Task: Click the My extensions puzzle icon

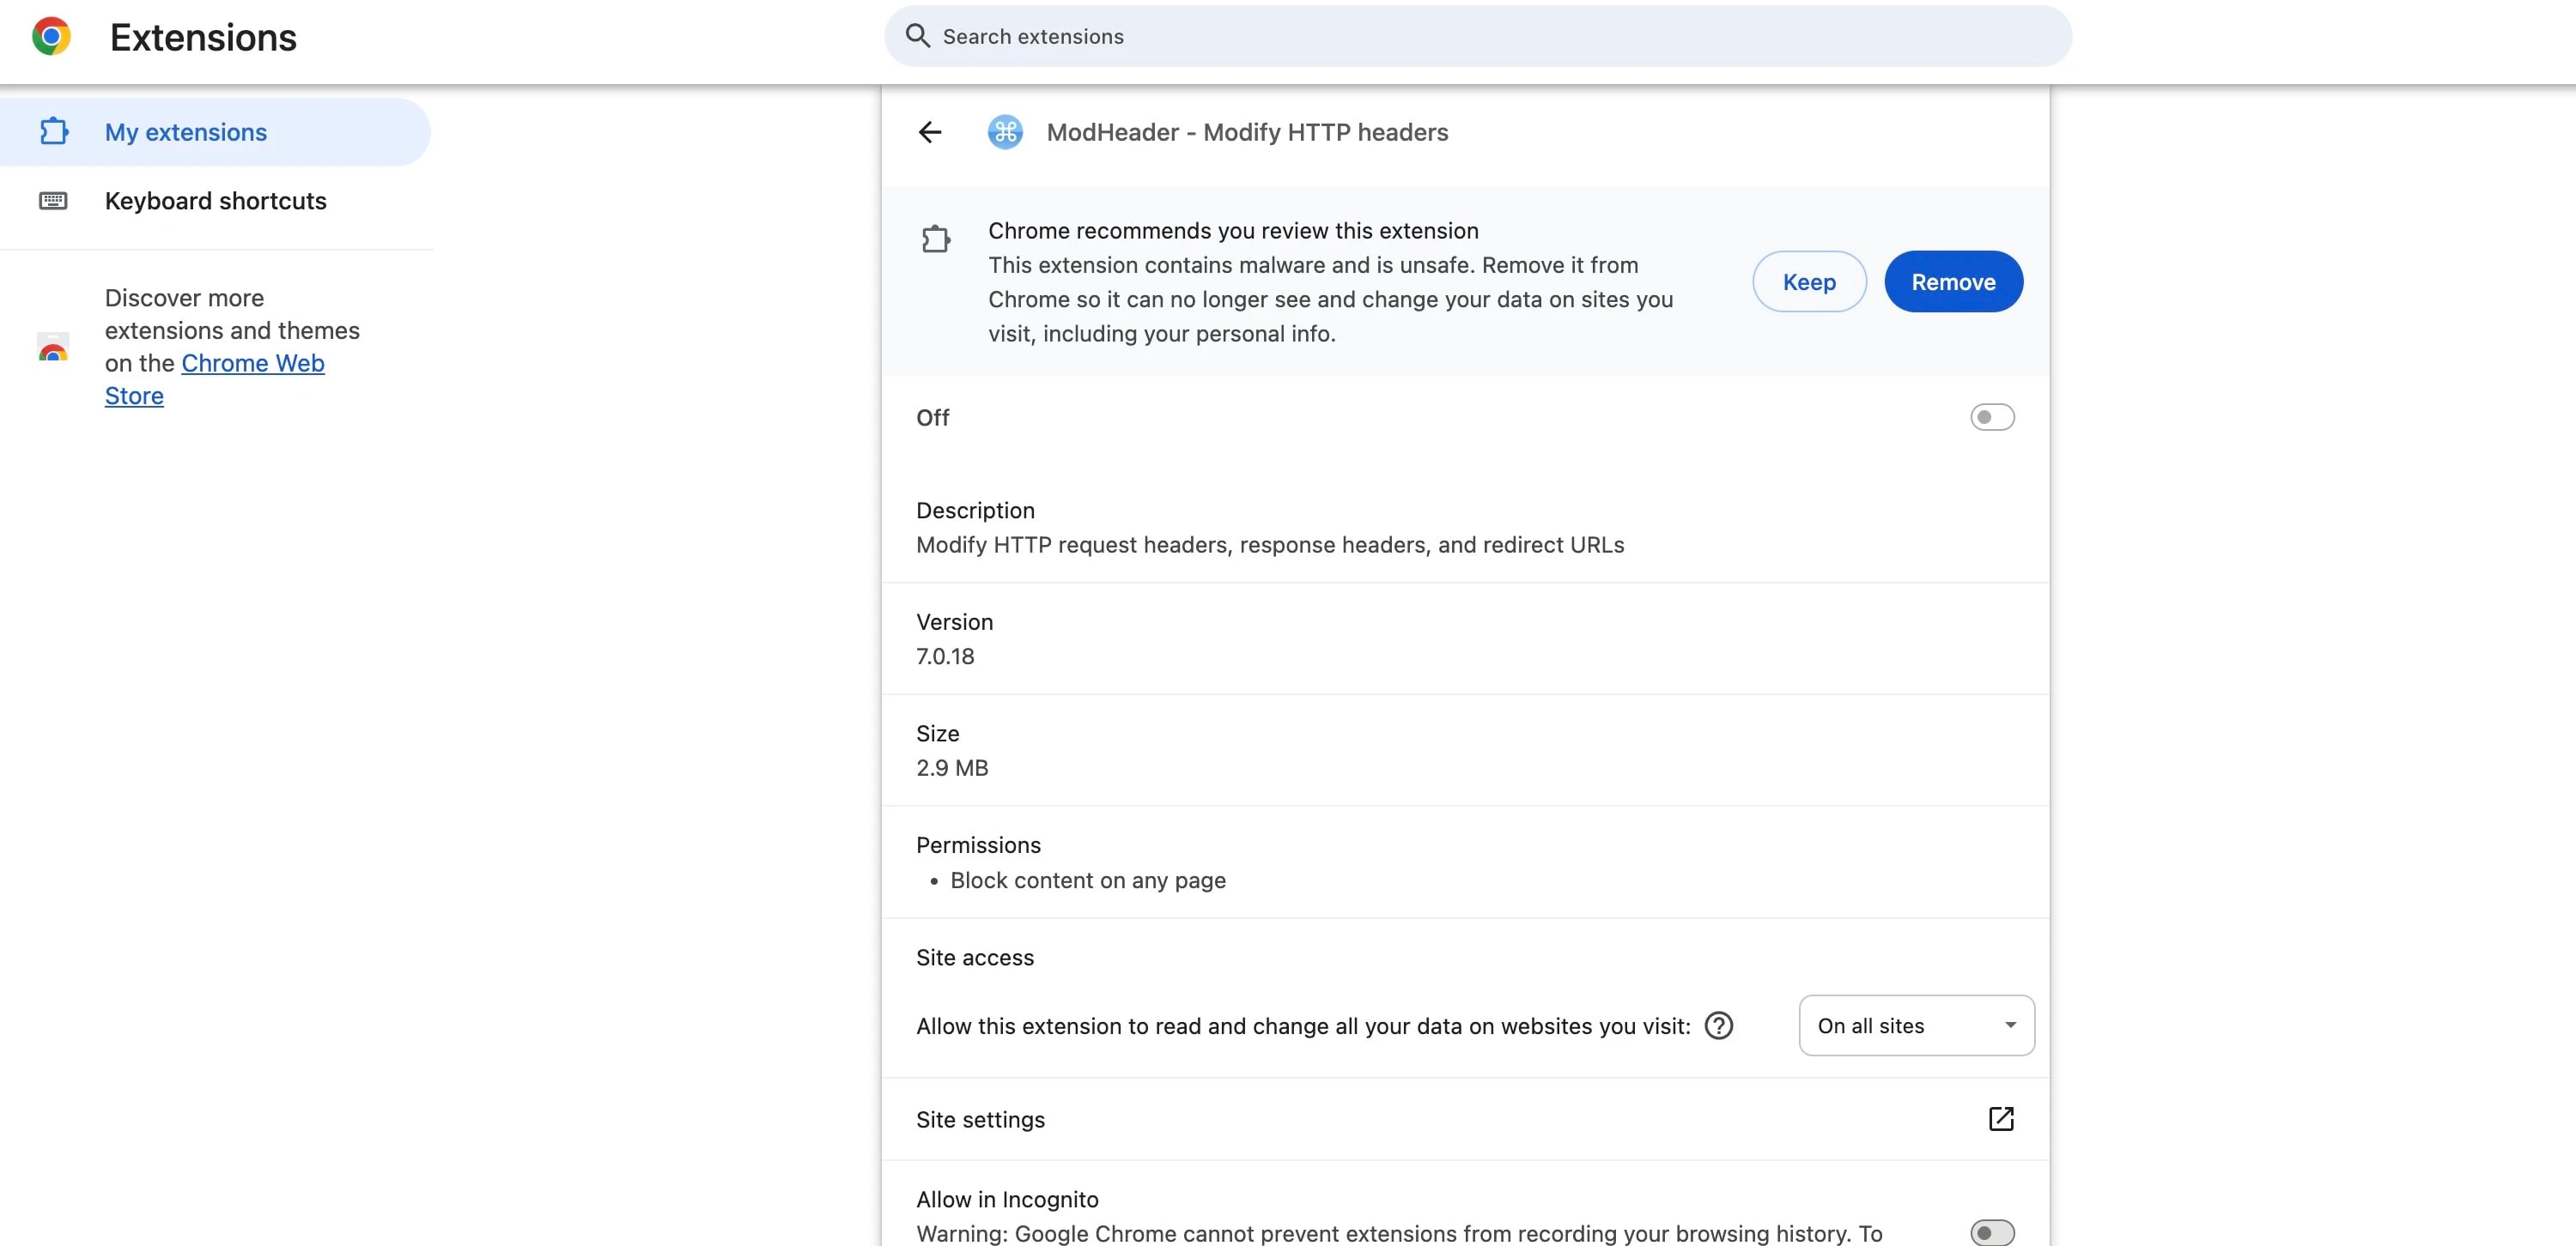Action: pos(53,132)
